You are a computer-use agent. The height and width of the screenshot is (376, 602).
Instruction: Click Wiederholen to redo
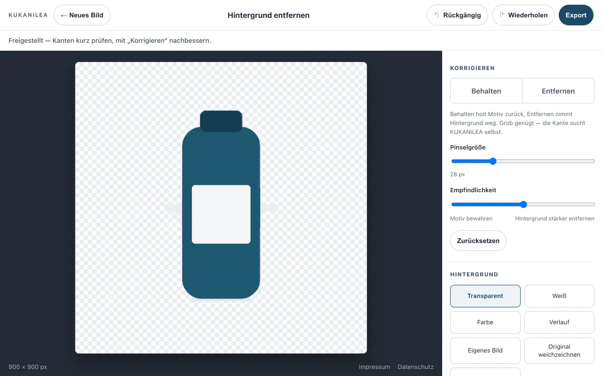tap(523, 15)
